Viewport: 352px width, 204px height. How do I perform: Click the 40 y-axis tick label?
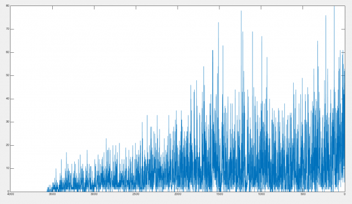point(8,99)
